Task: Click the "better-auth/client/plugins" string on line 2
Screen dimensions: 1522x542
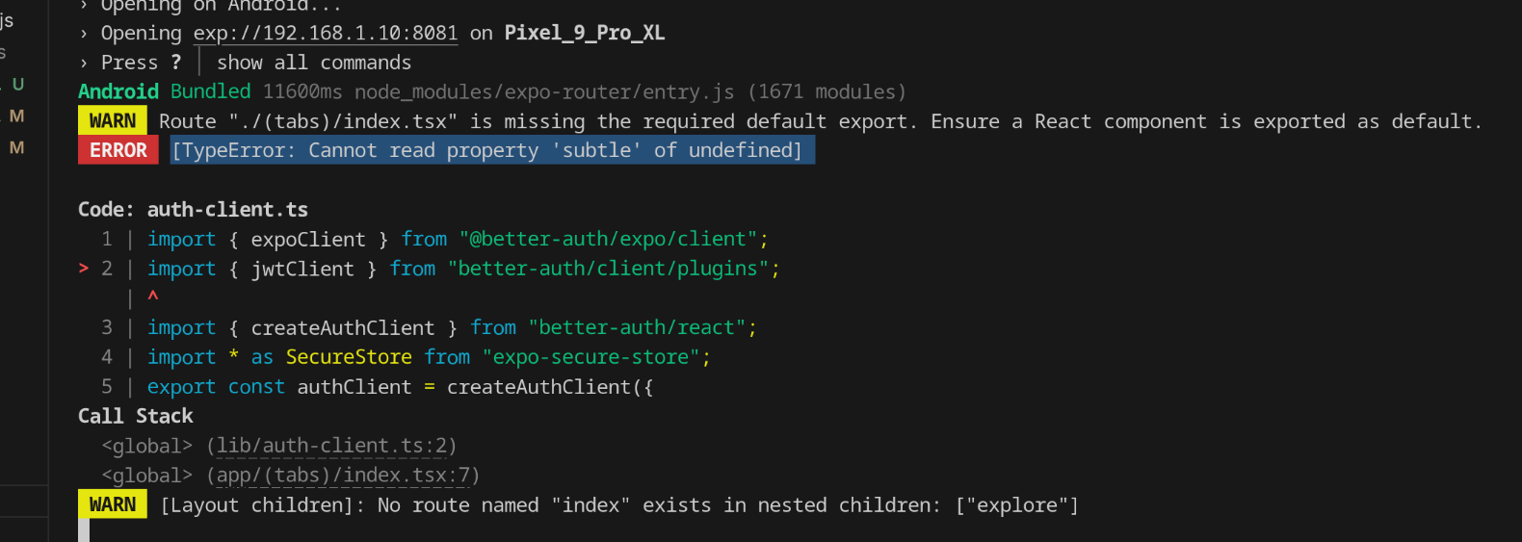Action: click(613, 269)
